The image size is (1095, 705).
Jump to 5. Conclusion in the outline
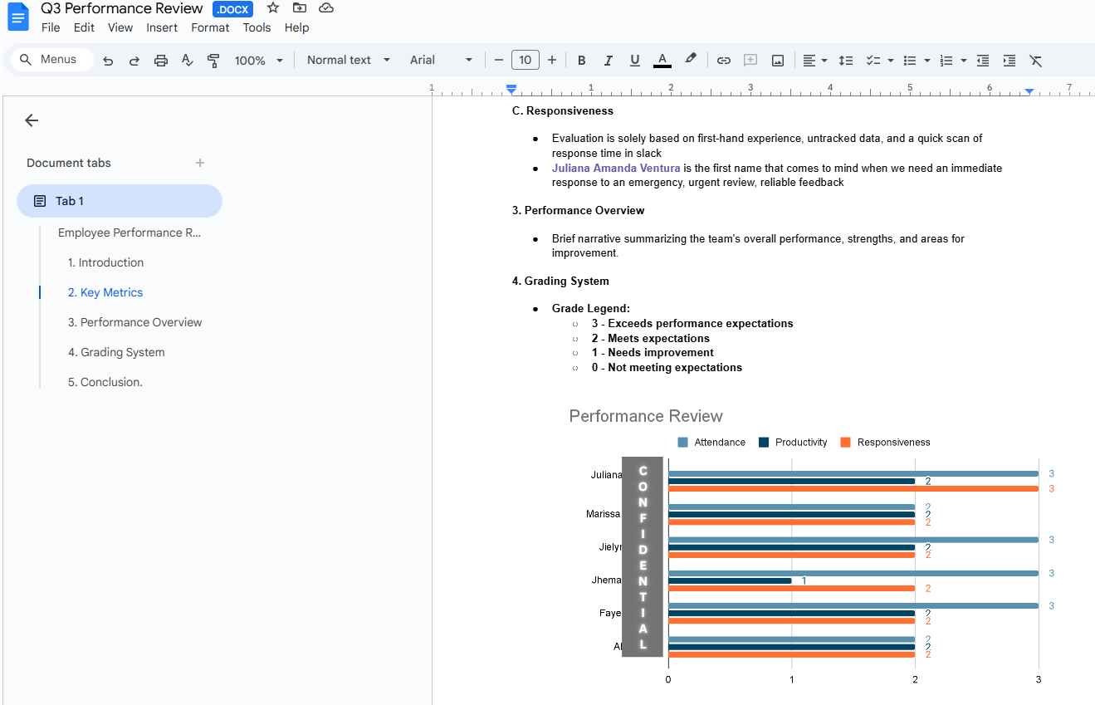(105, 382)
